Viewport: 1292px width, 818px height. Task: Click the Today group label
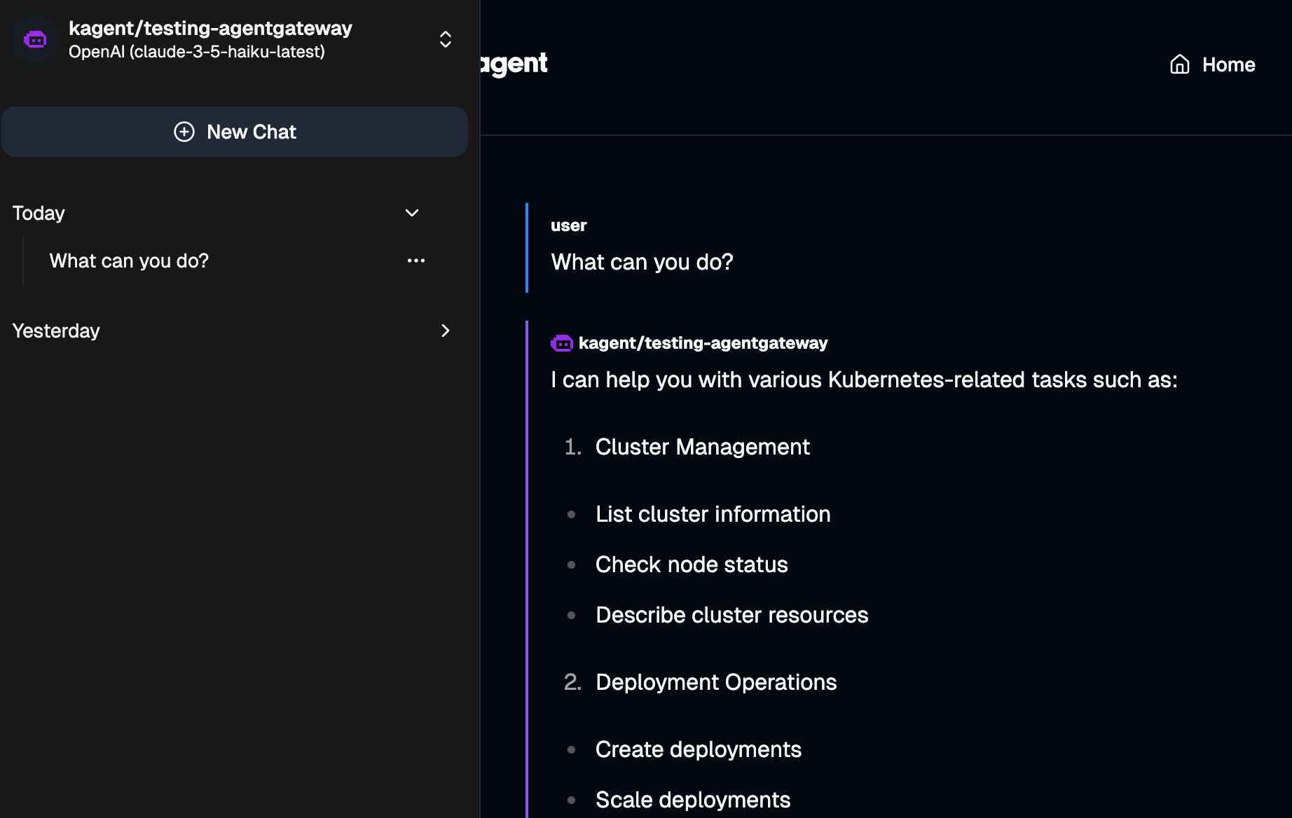coord(39,213)
